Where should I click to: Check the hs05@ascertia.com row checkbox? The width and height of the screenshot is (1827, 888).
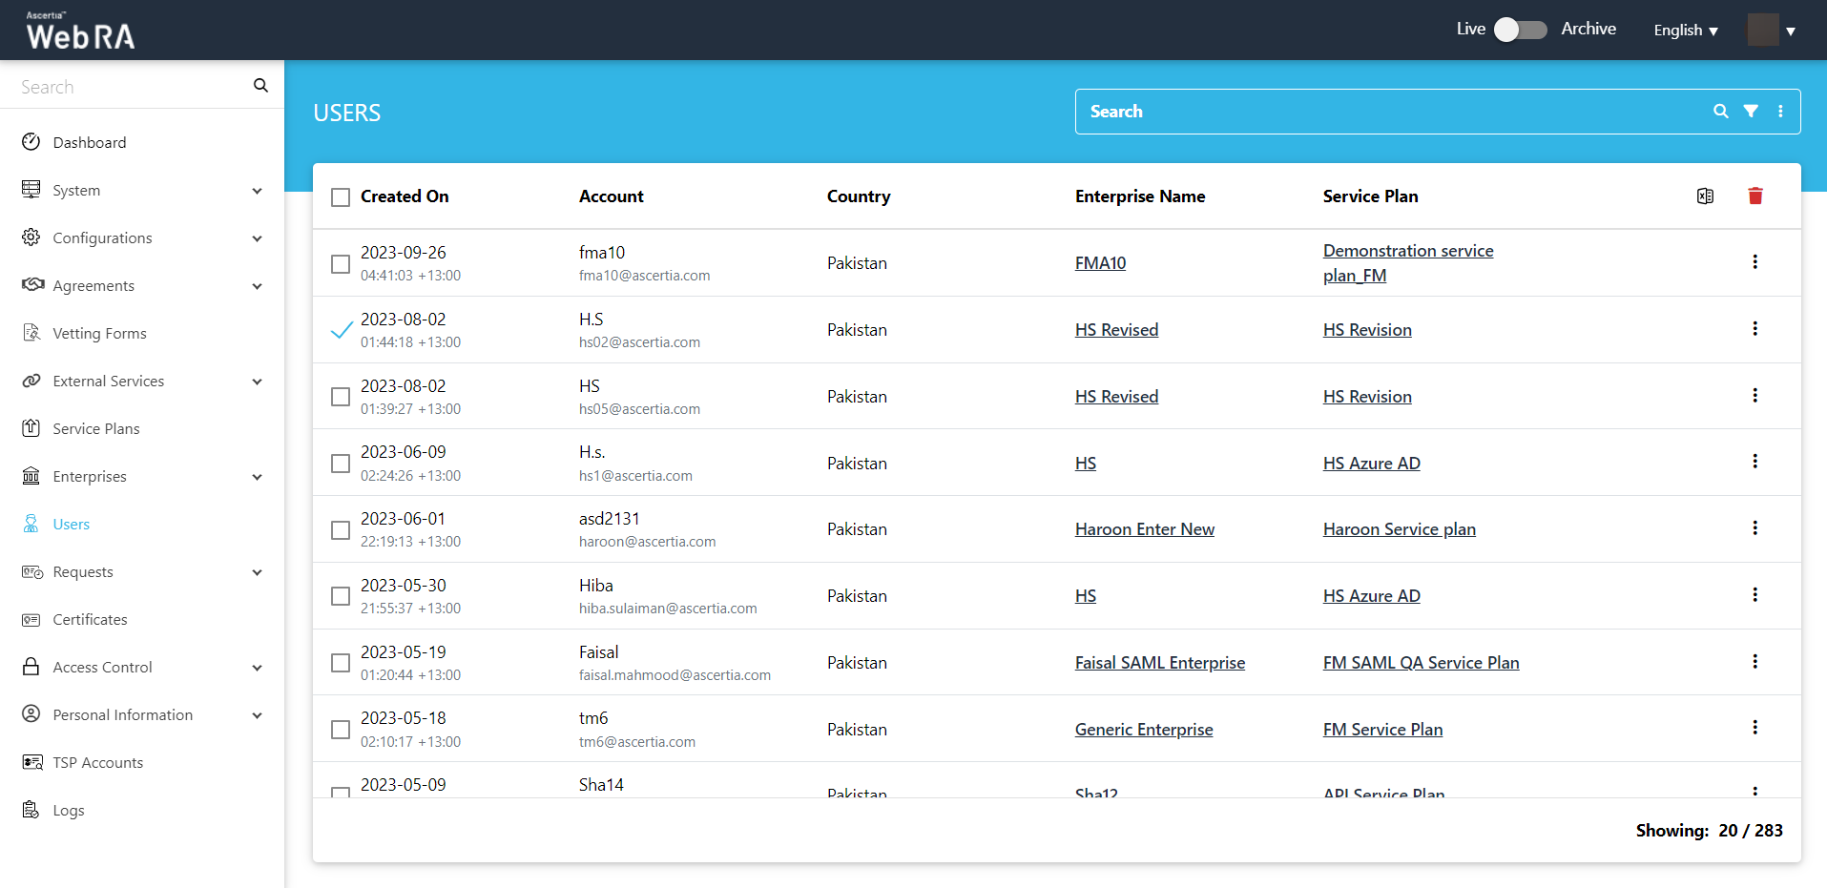click(341, 397)
